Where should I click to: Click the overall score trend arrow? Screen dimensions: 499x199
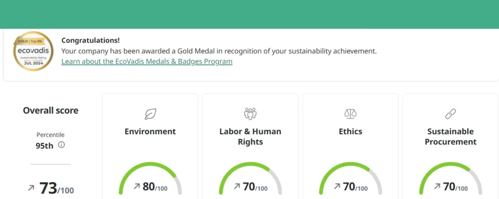click(x=31, y=188)
